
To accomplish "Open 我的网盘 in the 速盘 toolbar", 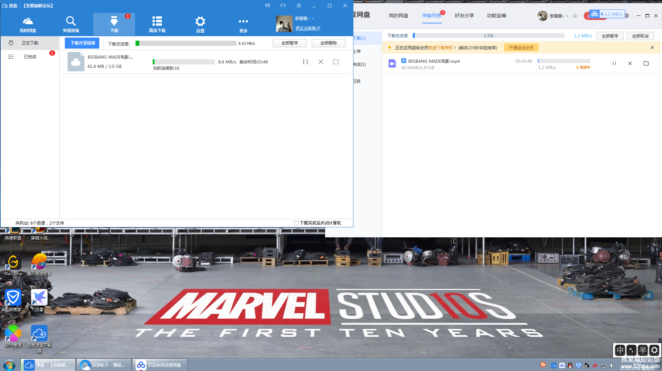I will coord(28,24).
